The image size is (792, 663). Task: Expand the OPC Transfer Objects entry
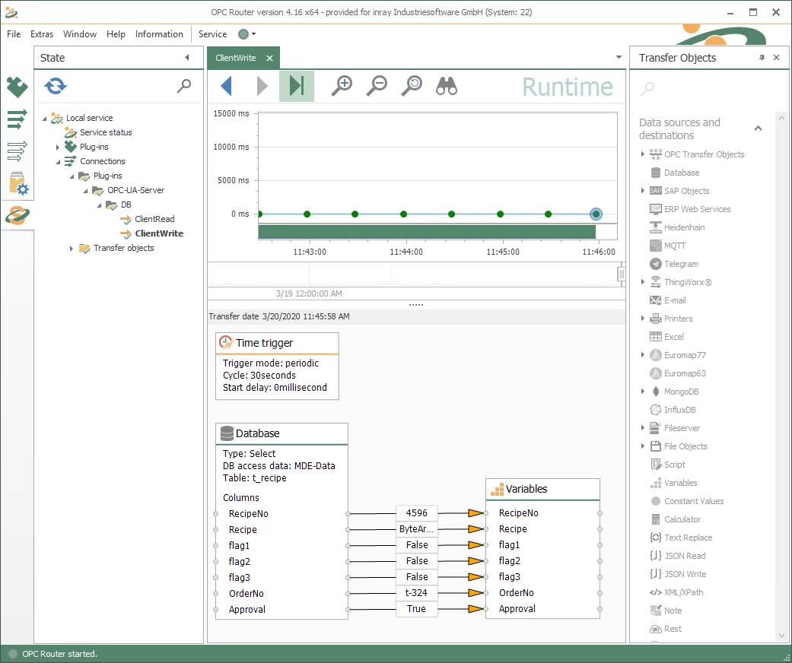(643, 154)
